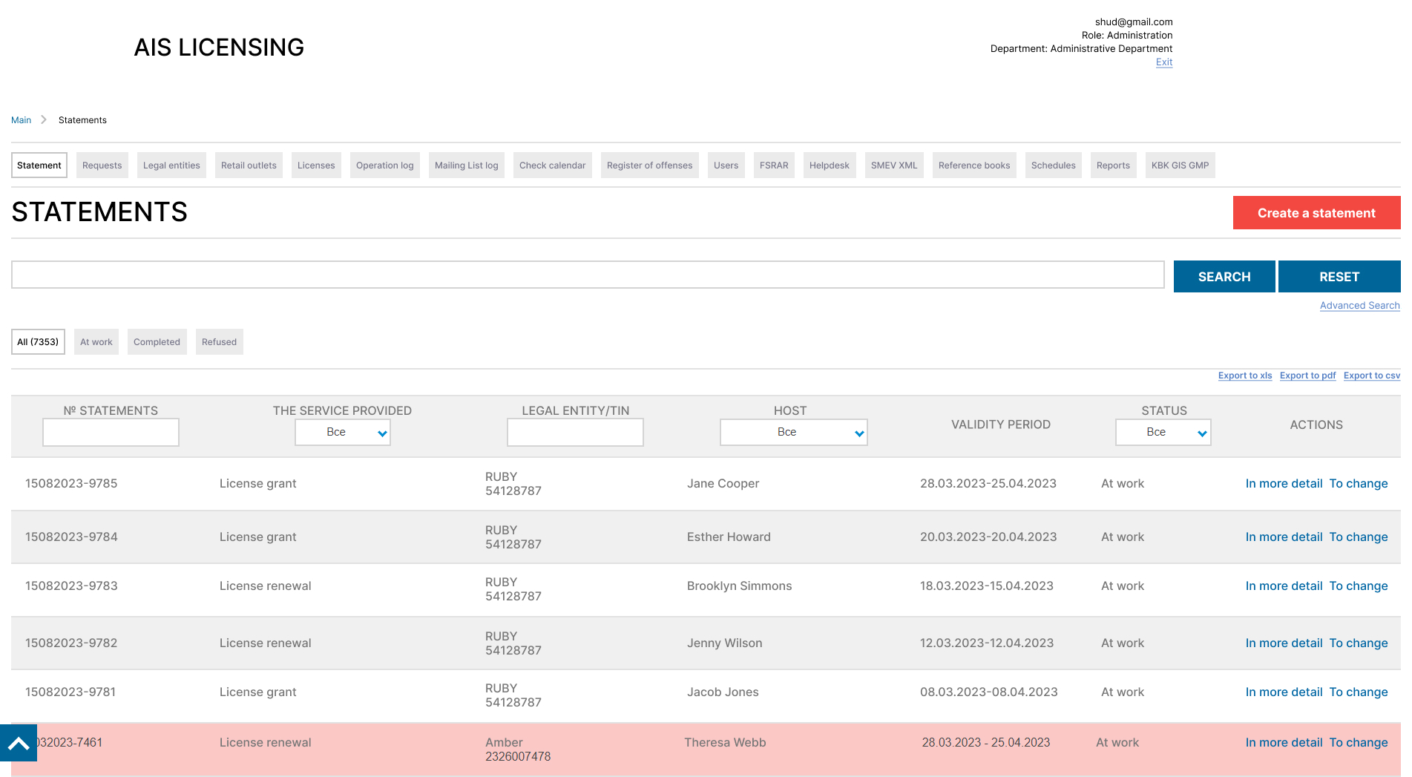Open Register of offenses tab
The image size is (1412, 777).
click(650, 165)
